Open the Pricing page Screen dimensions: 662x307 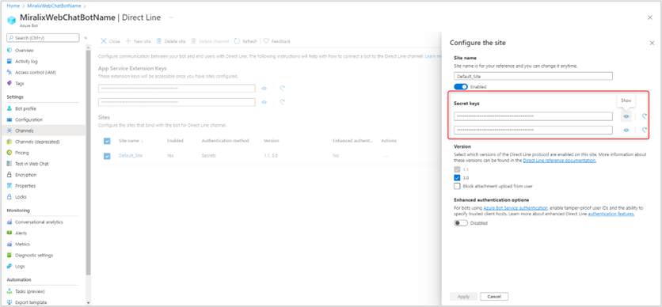22,153
